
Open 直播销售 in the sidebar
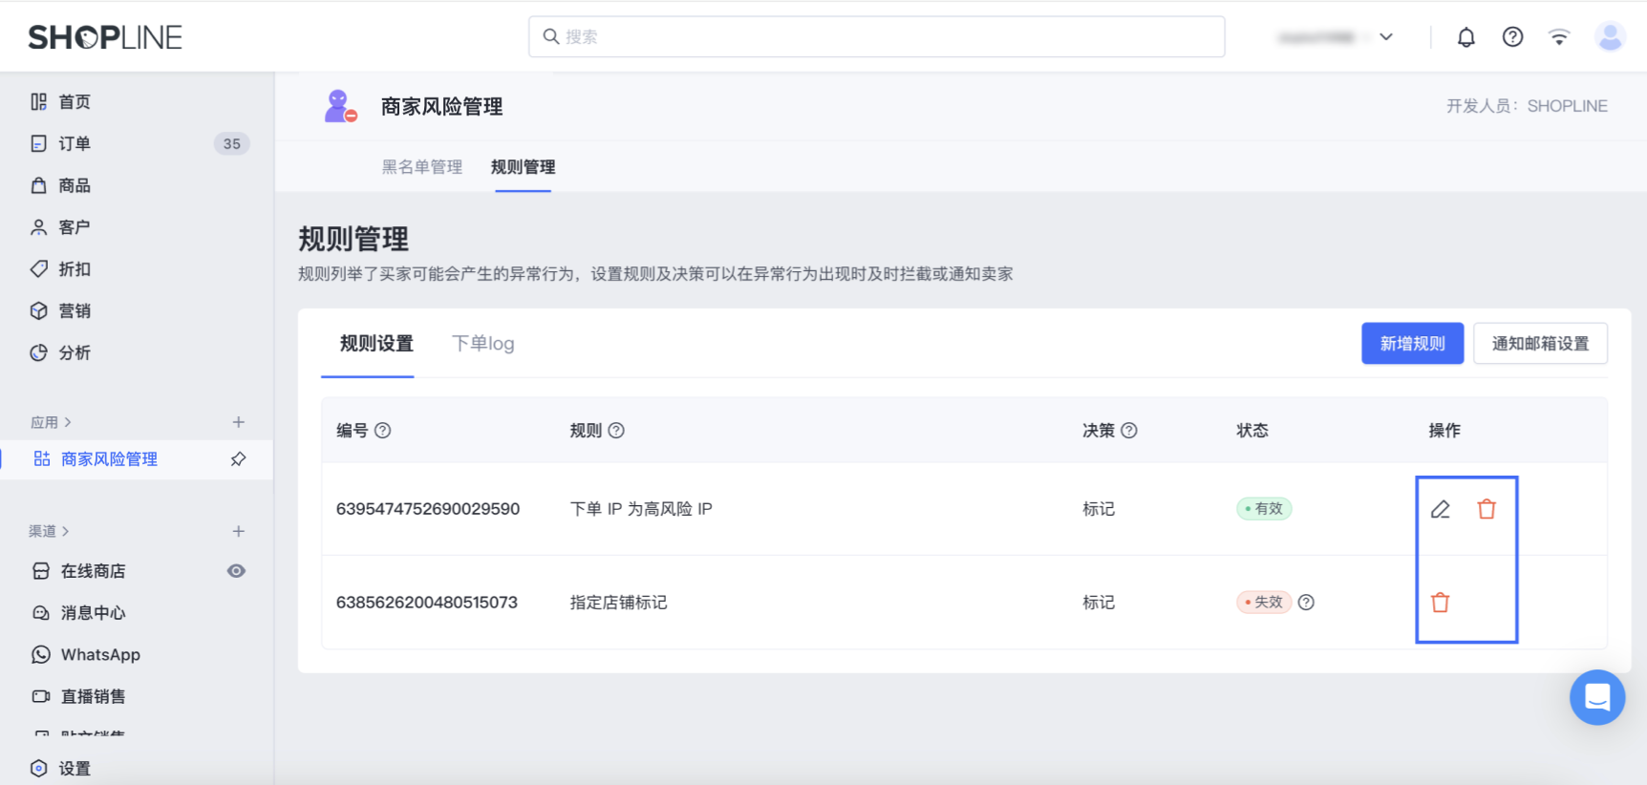coord(94,697)
